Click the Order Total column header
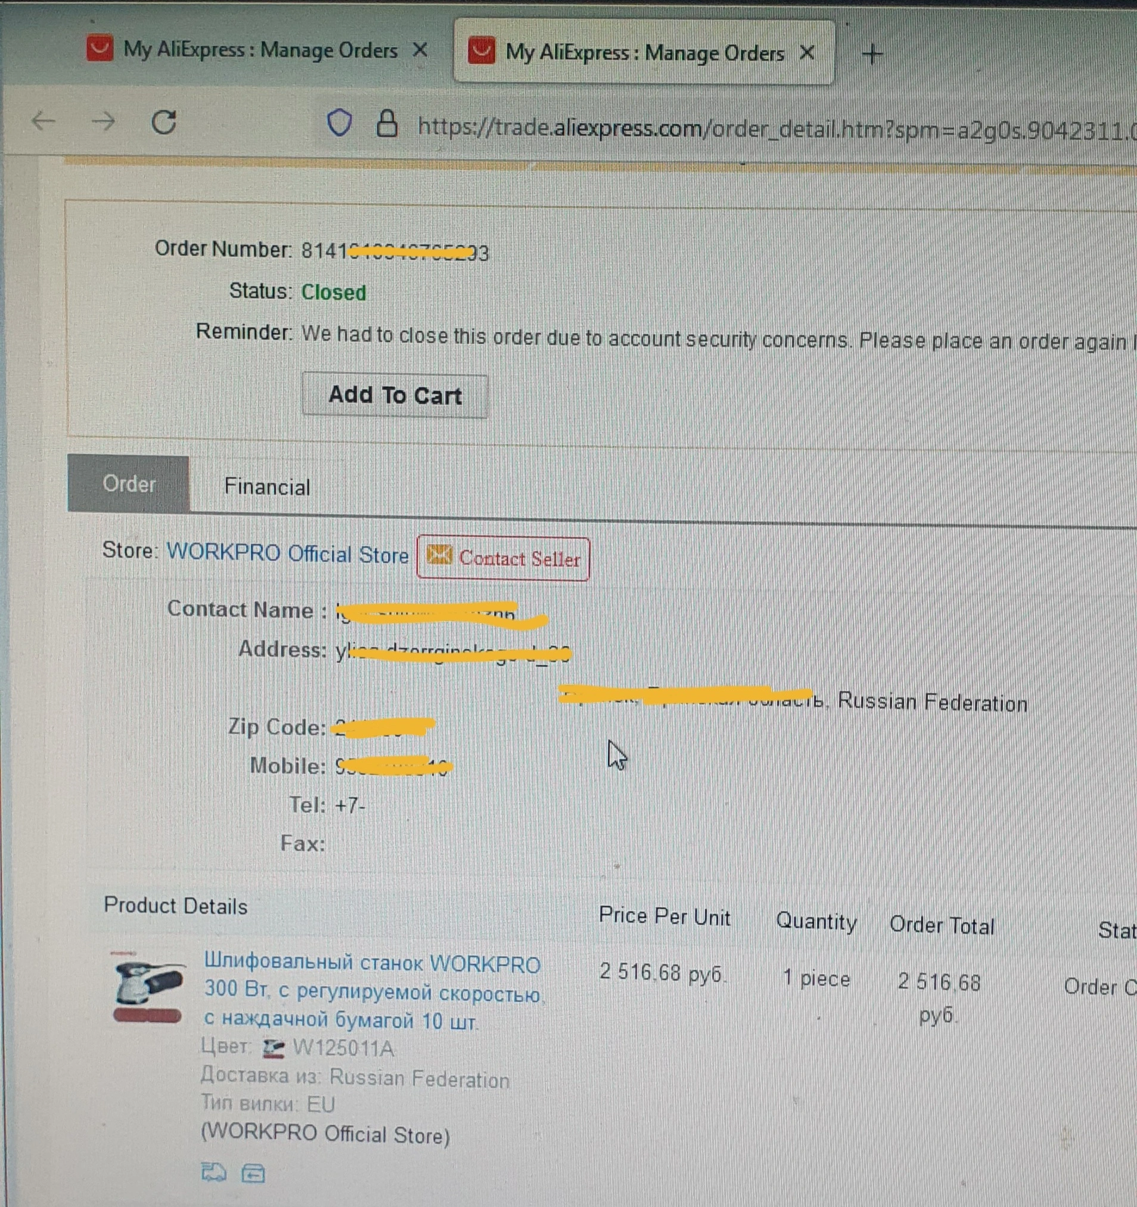 pyautogui.click(x=942, y=925)
